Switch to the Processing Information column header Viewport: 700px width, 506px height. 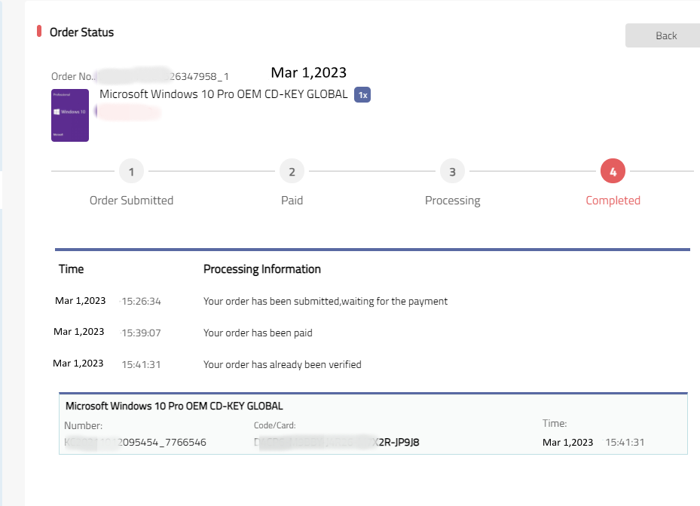point(261,268)
